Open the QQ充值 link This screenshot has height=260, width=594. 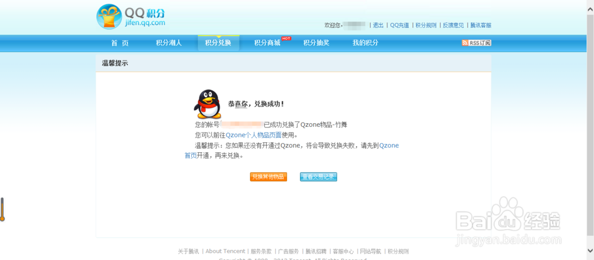(x=400, y=25)
